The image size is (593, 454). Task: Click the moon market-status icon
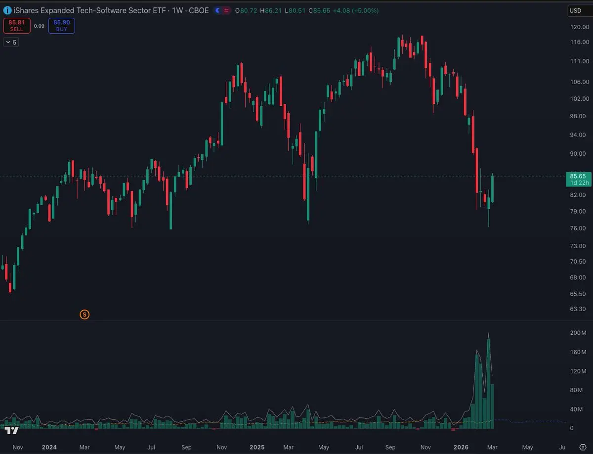click(x=218, y=10)
